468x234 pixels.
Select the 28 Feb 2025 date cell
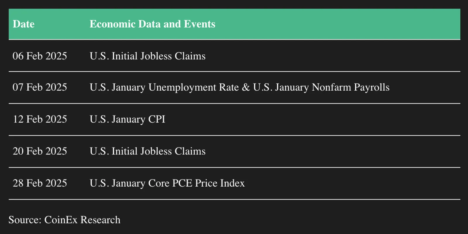(40, 183)
